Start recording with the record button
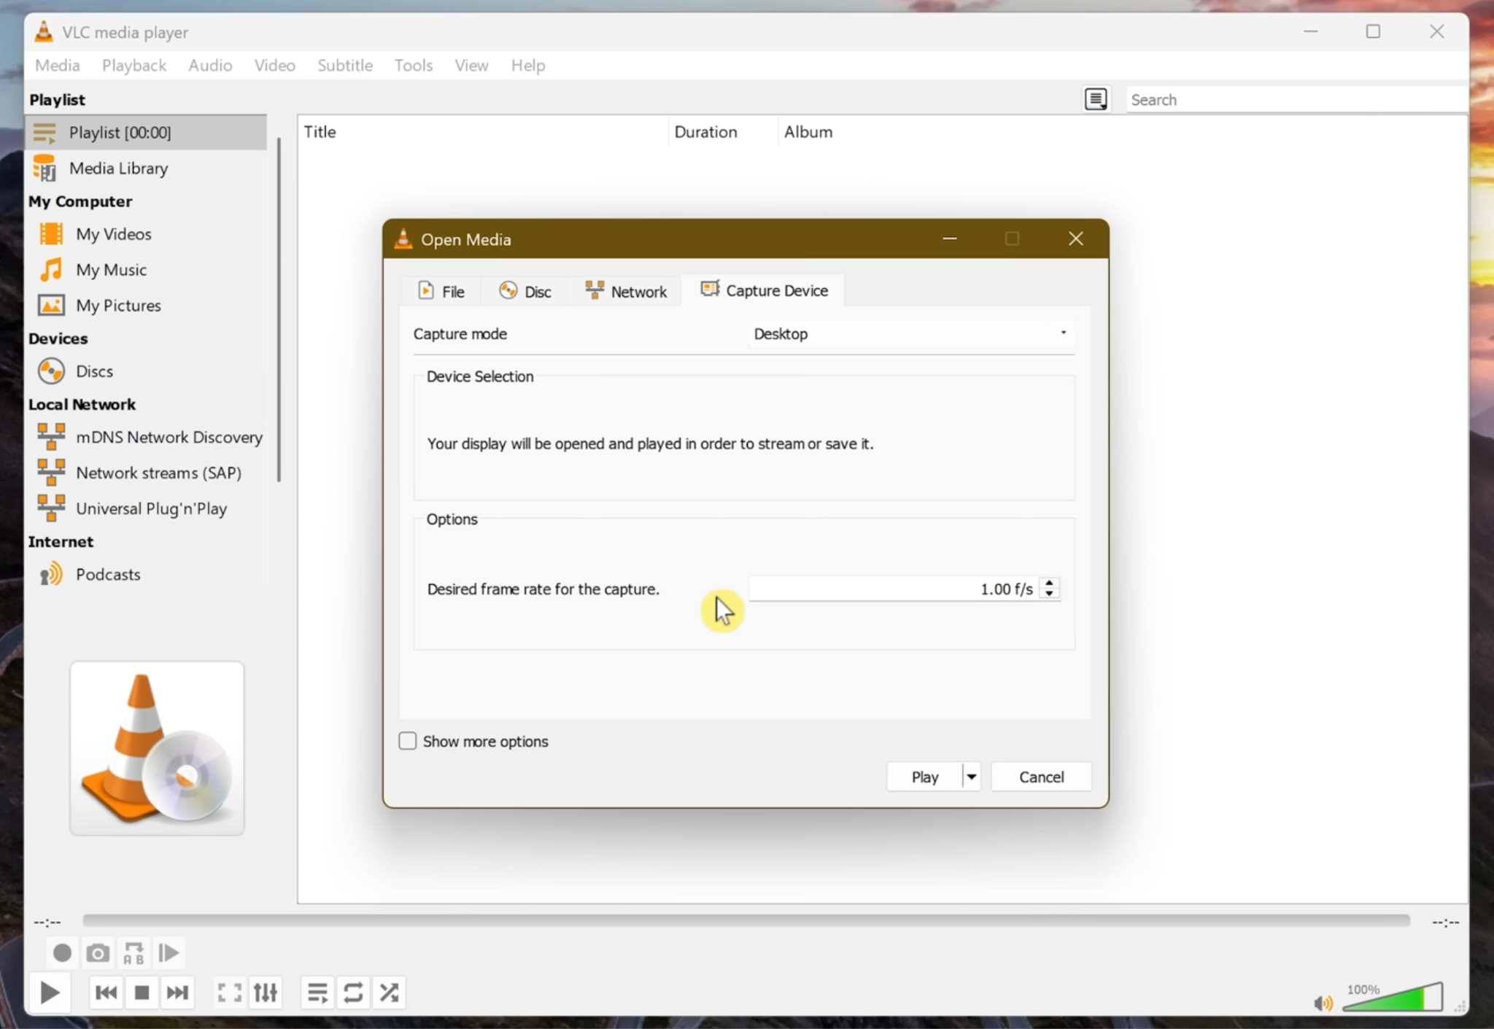Screen dimensions: 1494x1029 tap(61, 952)
